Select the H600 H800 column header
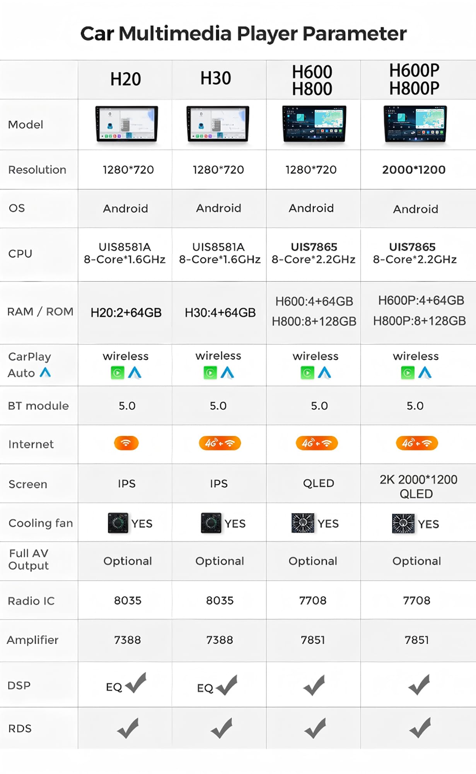Screen dimensions: 476x774 [x=312, y=80]
